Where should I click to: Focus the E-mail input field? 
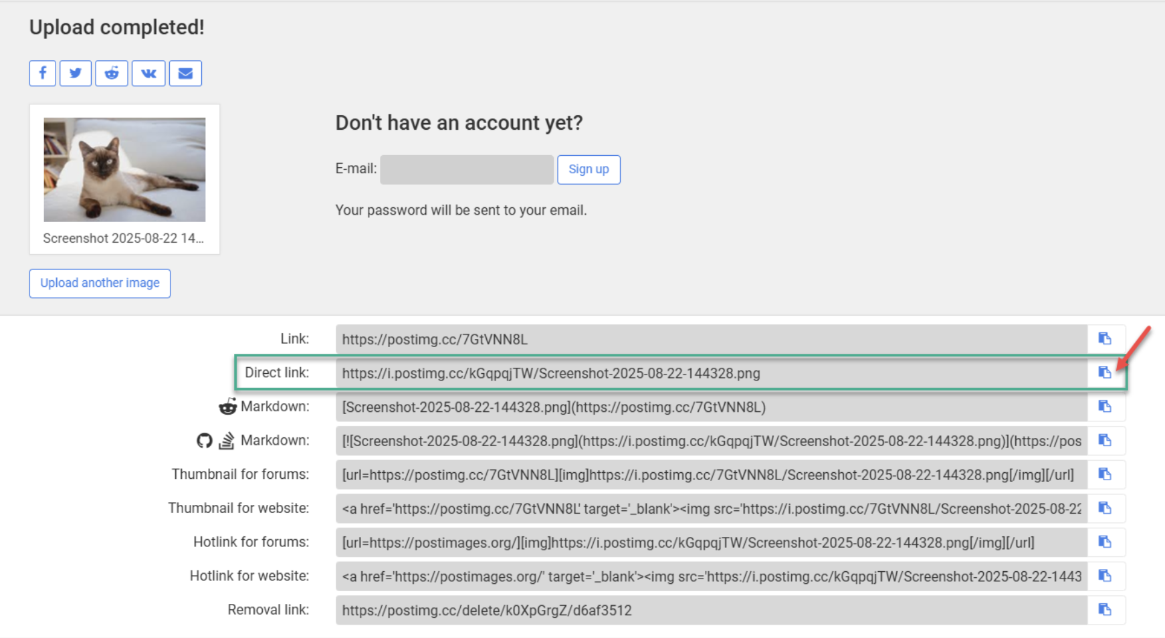coord(466,170)
